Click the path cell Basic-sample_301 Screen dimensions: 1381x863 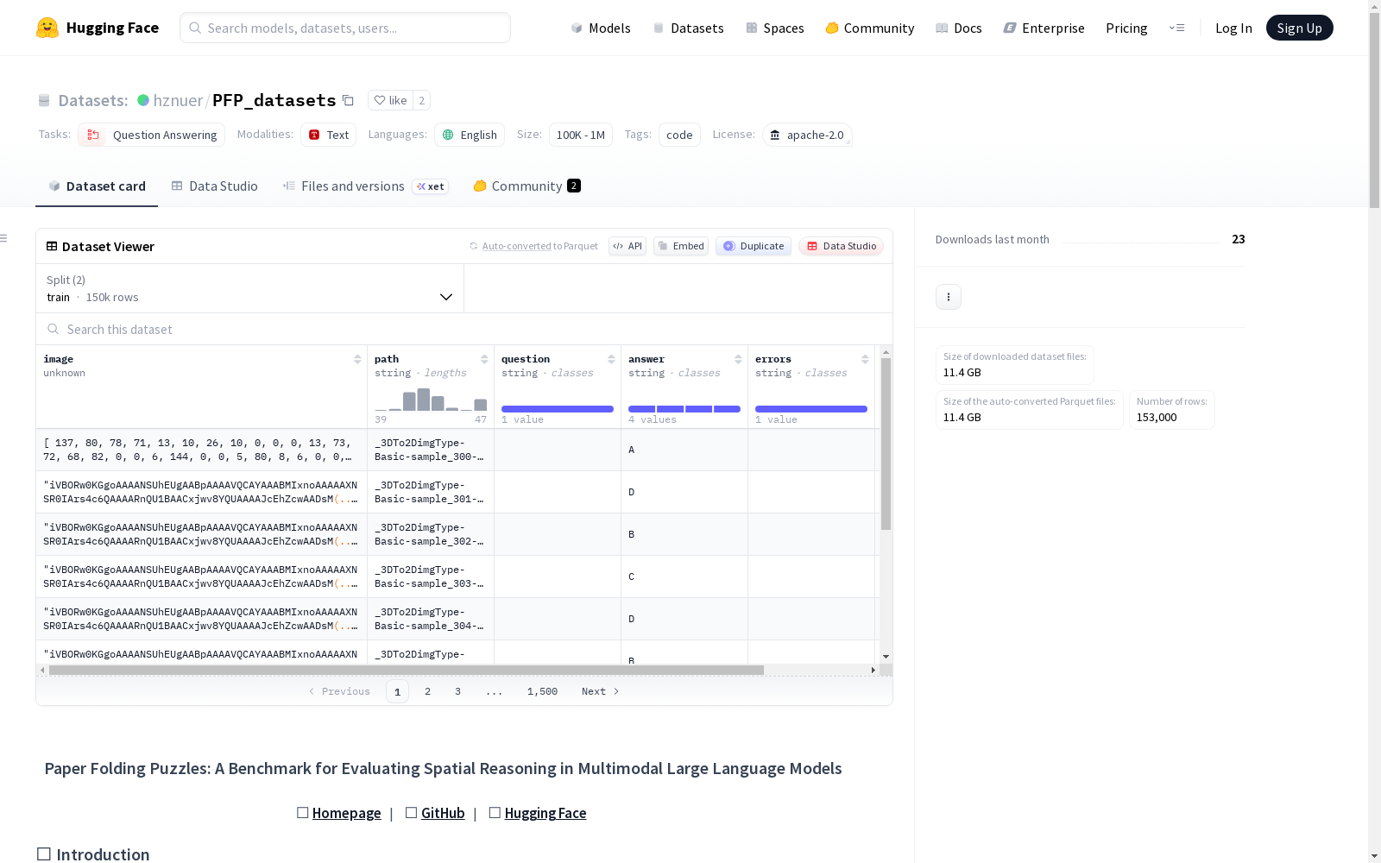click(431, 492)
